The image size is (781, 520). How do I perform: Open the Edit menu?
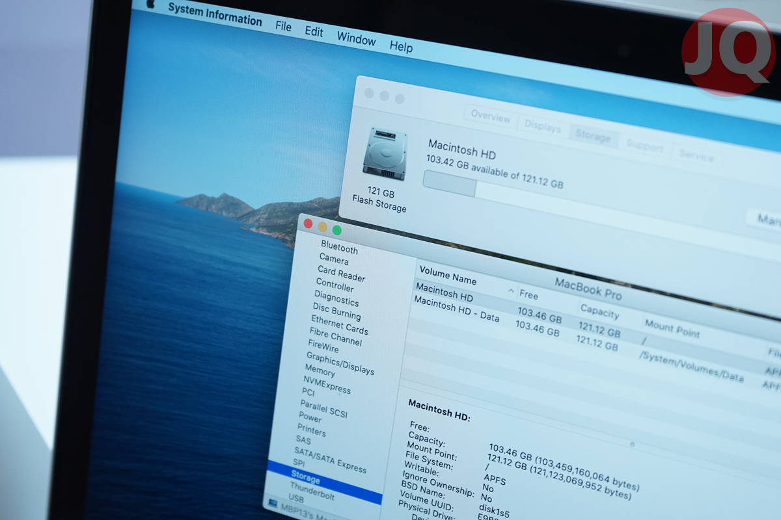pos(314,31)
